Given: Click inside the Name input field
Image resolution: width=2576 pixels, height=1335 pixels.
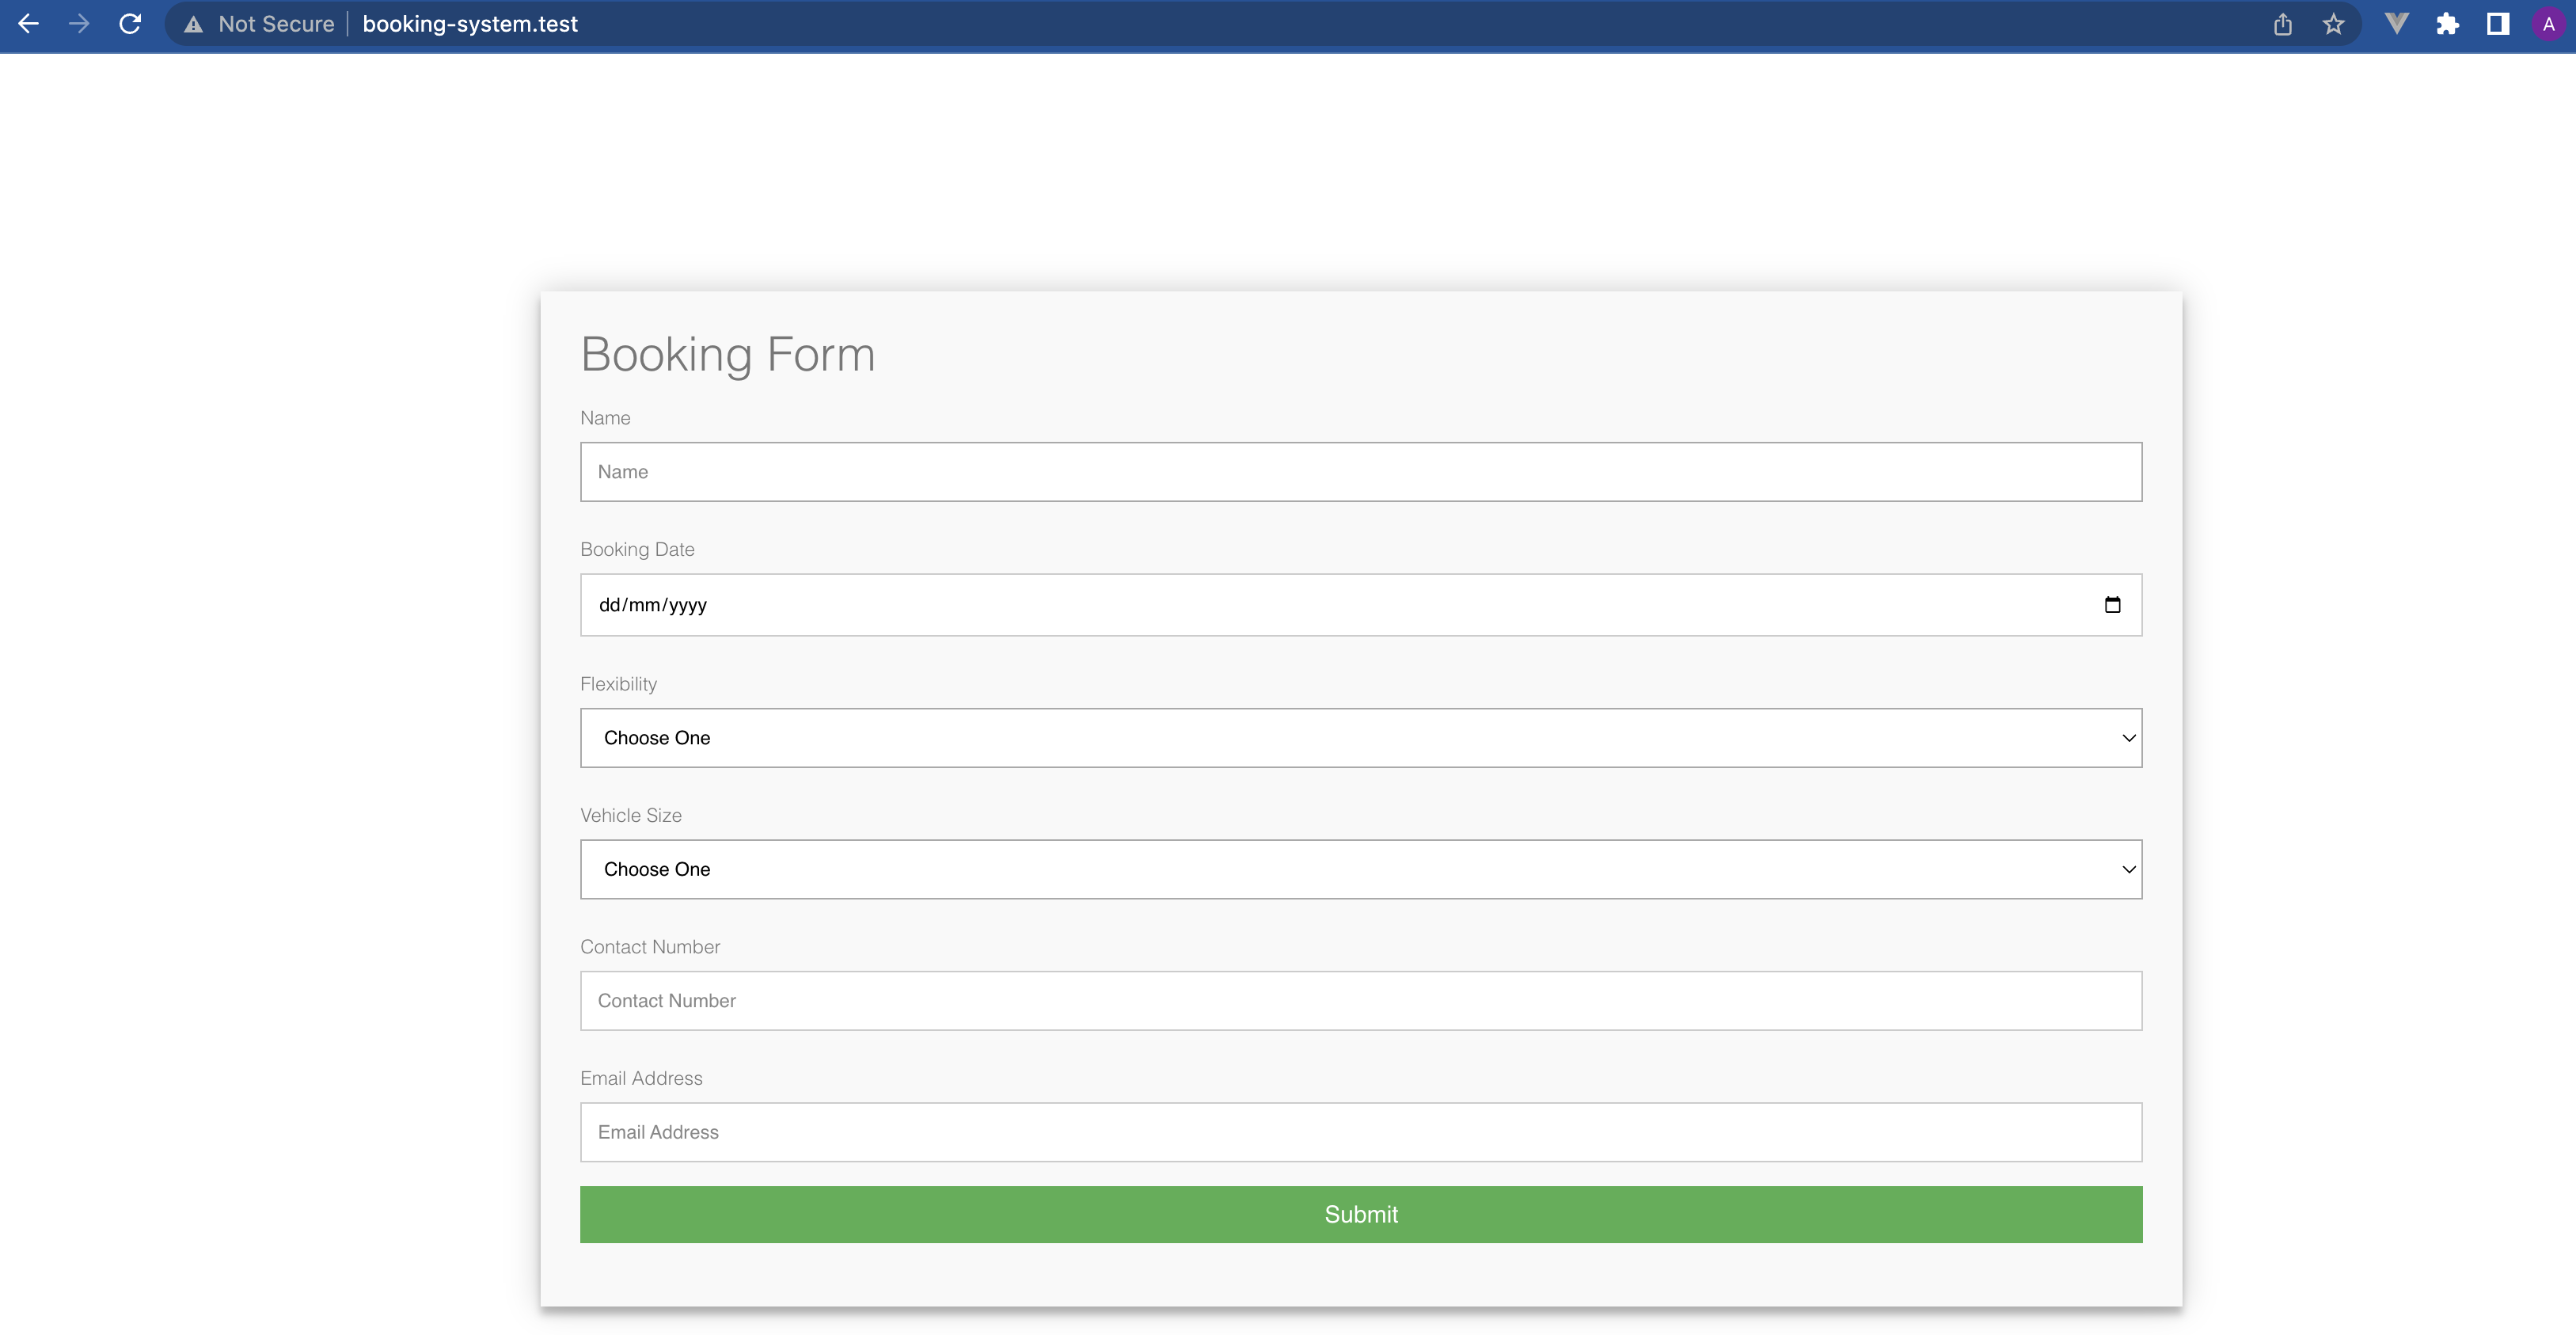Looking at the screenshot, I should 1360,471.
